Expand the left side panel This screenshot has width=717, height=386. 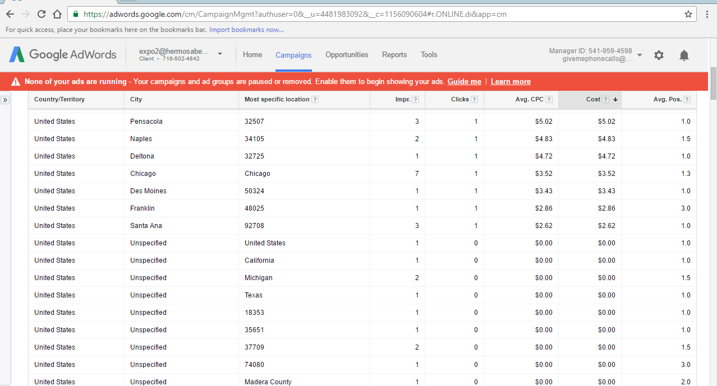pyautogui.click(x=5, y=100)
